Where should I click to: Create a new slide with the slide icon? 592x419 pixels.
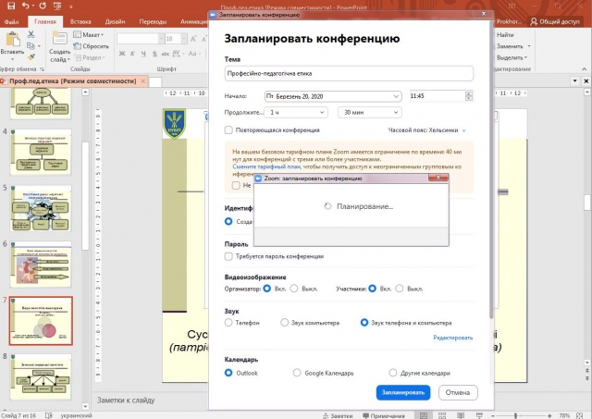tap(59, 39)
